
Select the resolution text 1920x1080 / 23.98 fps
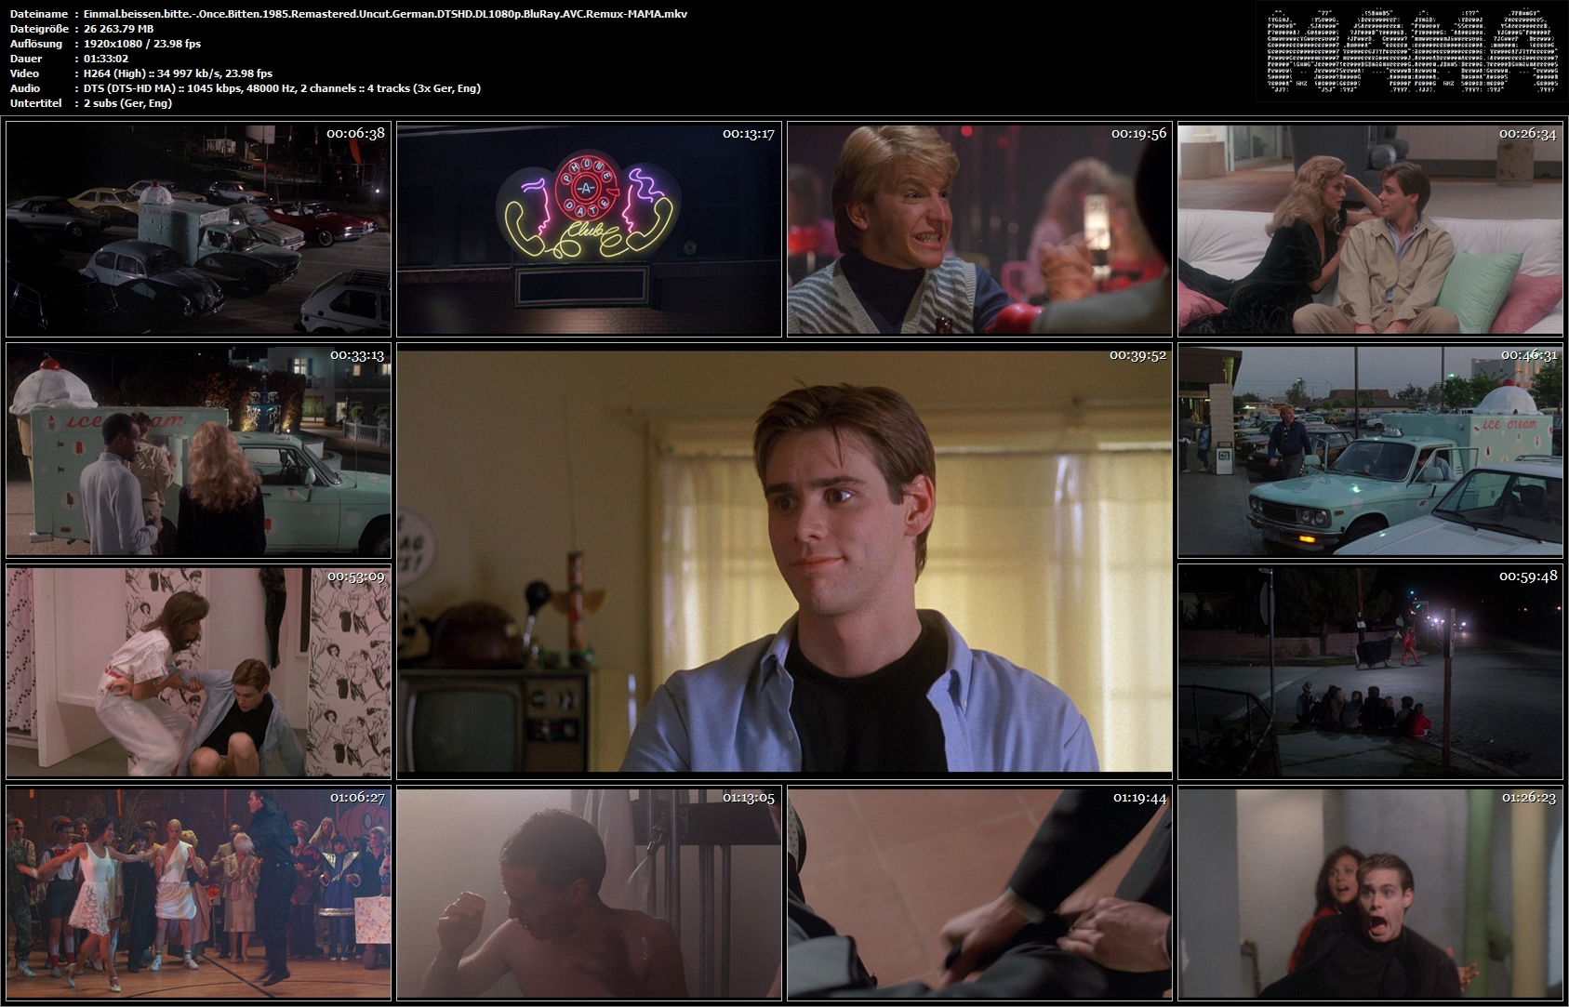click(x=141, y=44)
